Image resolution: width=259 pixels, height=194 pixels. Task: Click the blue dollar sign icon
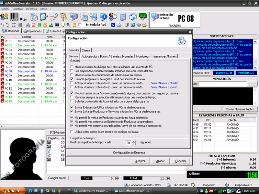coord(113,25)
